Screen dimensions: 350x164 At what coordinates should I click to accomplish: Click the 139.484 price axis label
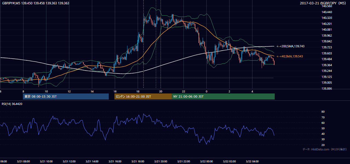(x=327, y=59)
